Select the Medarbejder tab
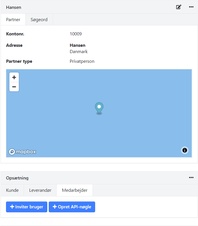The height and width of the screenshot is (226, 198). pyautogui.click(x=75, y=190)
